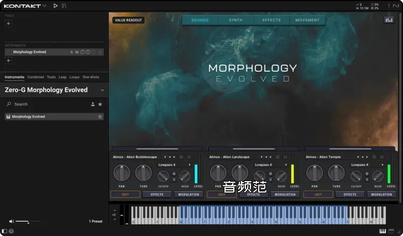This screenshot has width=403, height=236.
Task: Click the user content filter icon
Action: coord(93,104)
